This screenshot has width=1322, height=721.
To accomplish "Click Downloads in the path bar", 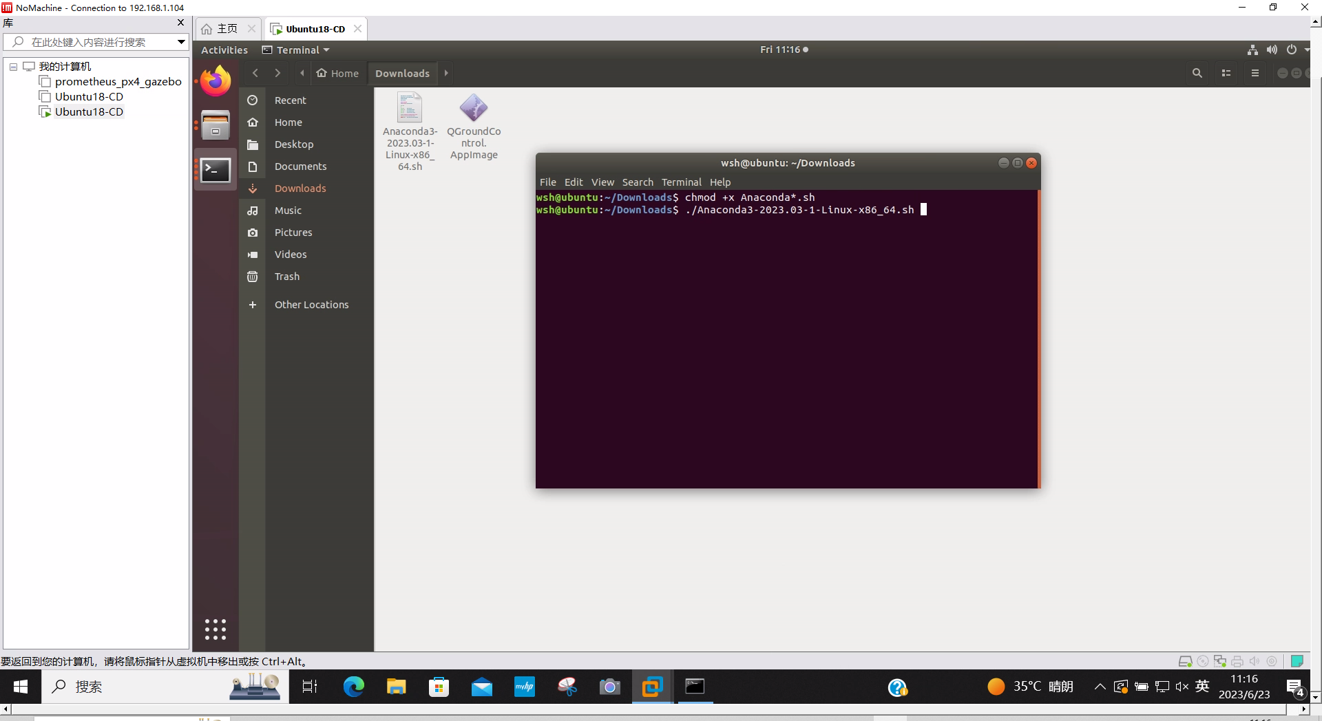I will click(x=403, y=73).
